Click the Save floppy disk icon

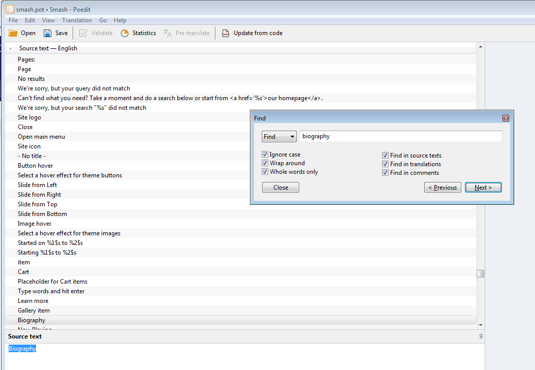coord(47,33)
